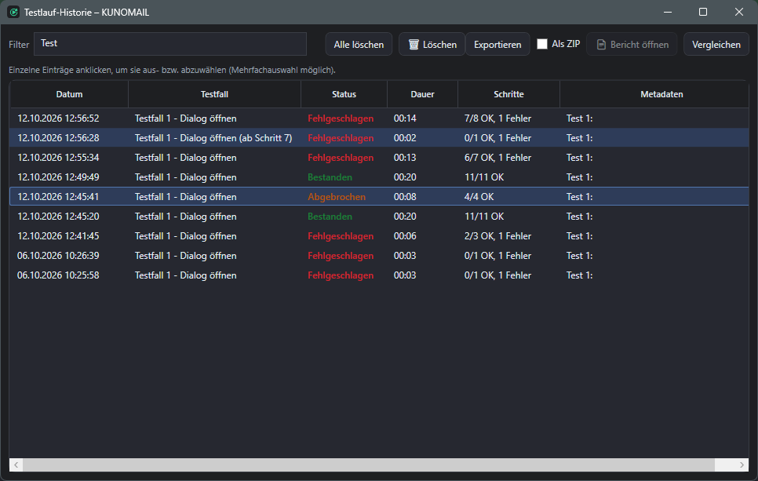Sort by the Dauer column header
The width and height of the screenshot is (758, 481).
[422, 94]
